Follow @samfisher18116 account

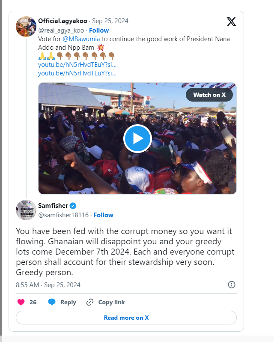[x=104, y=215]
